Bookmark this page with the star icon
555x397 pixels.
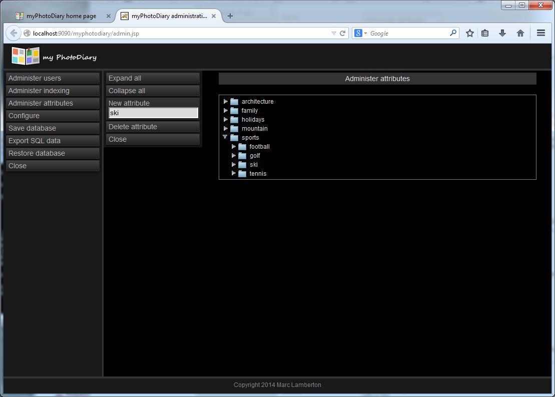pyautogui.click(x=470, y=33)
